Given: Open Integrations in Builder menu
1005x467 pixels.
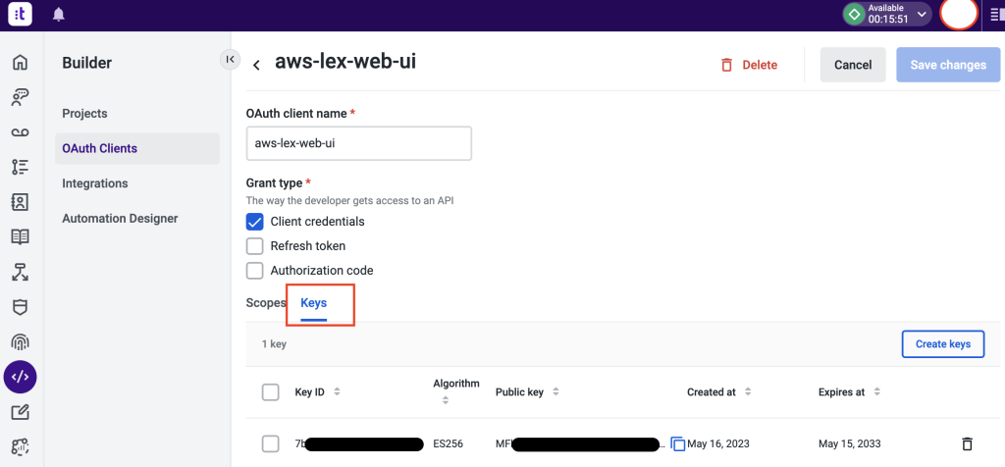Looking at the screenshot, I should click(95, 183).
